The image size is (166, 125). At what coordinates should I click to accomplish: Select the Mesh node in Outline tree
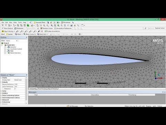click(x=12, y=51)
